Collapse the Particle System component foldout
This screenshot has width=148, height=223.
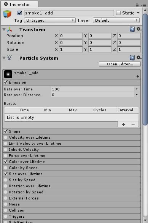coord(4,58)
